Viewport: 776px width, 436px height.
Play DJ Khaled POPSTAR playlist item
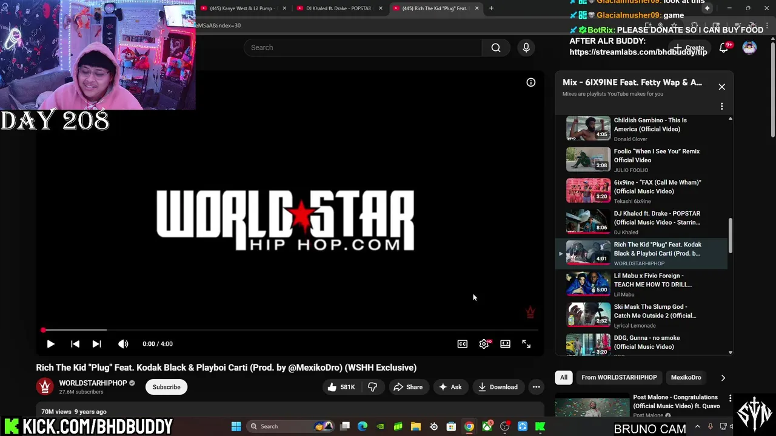point(643,222)
